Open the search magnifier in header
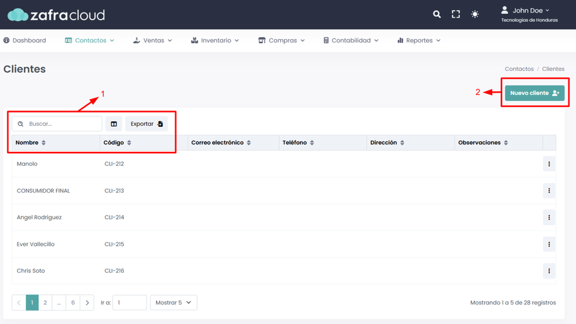Viewport: 576px width, 324px height. 437,14
